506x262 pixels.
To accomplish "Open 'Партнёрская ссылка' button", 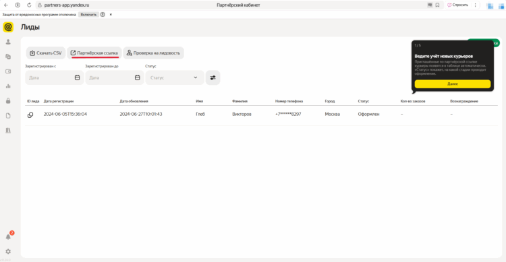I will pos(94,53).
